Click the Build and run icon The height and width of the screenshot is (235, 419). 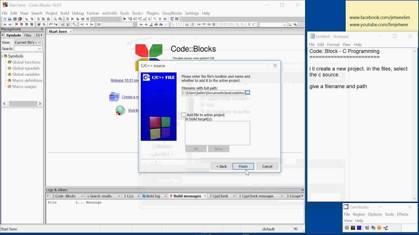[78, 19]
